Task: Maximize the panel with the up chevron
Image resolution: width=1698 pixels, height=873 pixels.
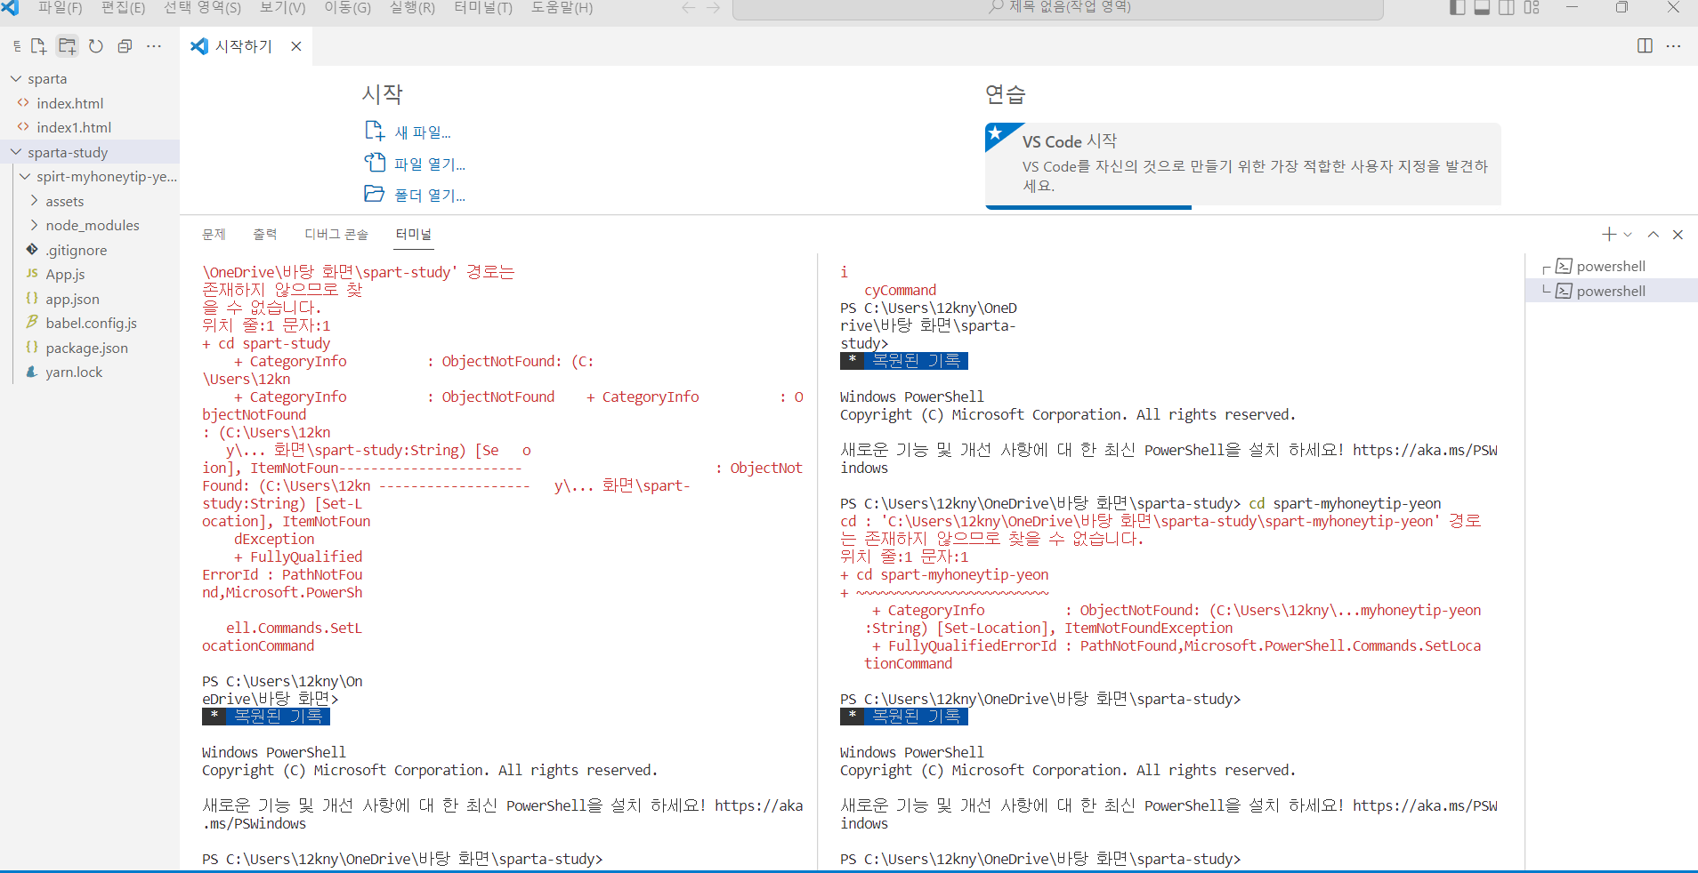Action: click(1653, 235)
